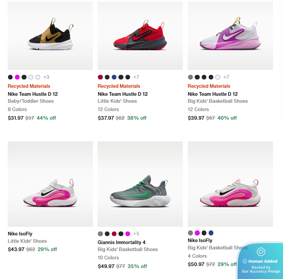Open the Nike Team Hustle D 12 Baby/Toddler product

33,94
